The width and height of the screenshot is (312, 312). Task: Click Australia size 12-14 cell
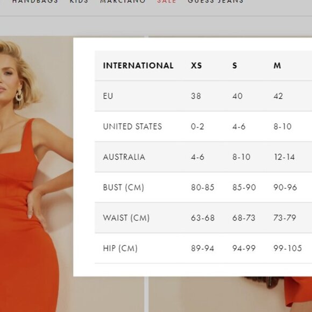coord(285,157)
